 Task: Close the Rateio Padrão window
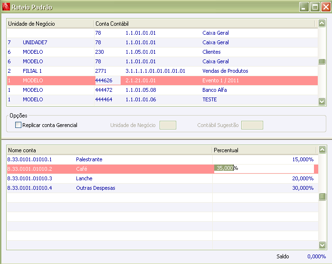pos(326,7)
